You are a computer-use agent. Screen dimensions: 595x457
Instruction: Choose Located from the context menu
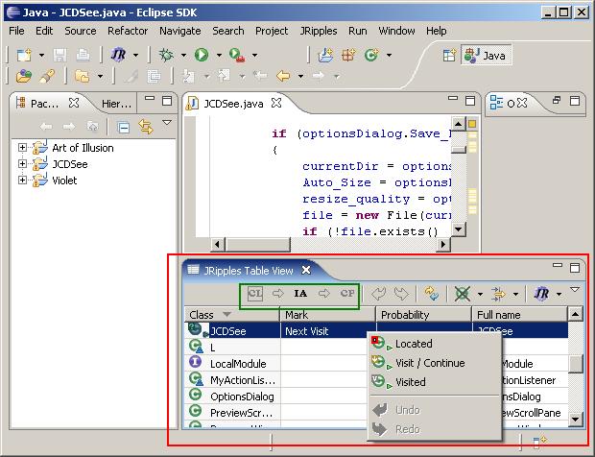435,344
